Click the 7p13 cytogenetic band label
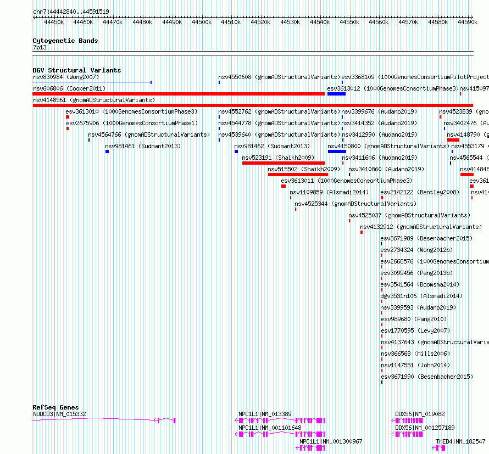 pos(40,48)
